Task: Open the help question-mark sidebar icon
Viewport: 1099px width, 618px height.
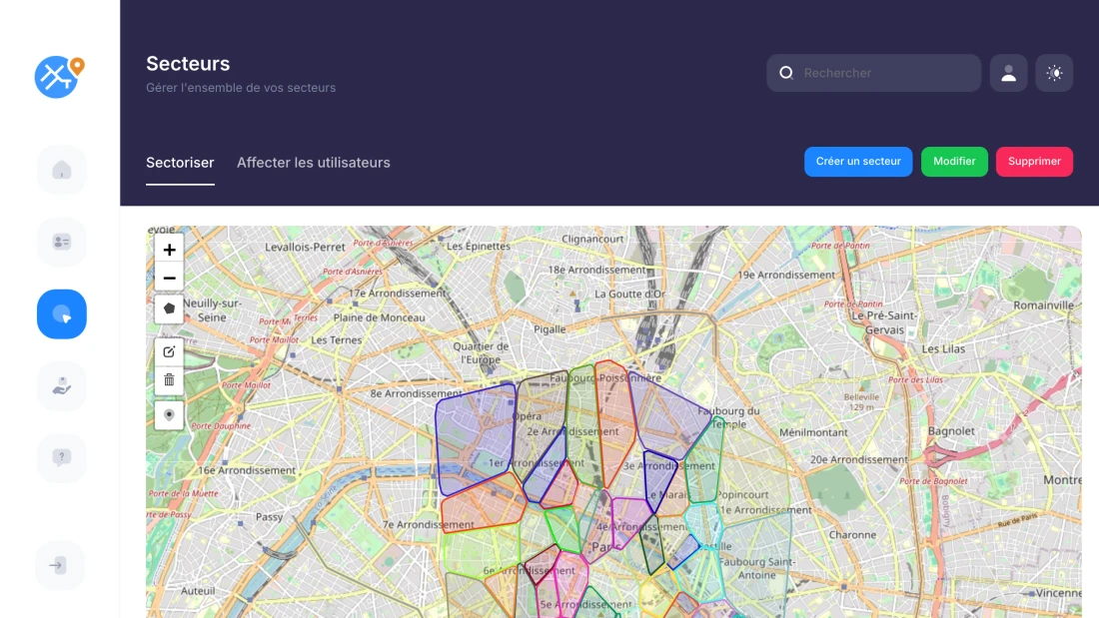Action: (62, 457)
